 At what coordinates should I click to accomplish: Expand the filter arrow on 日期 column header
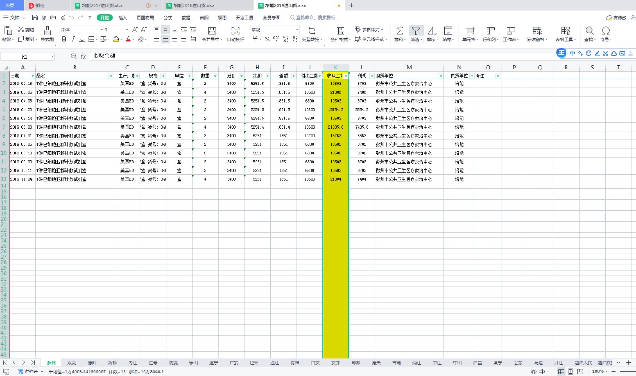[x=32, y=76]
